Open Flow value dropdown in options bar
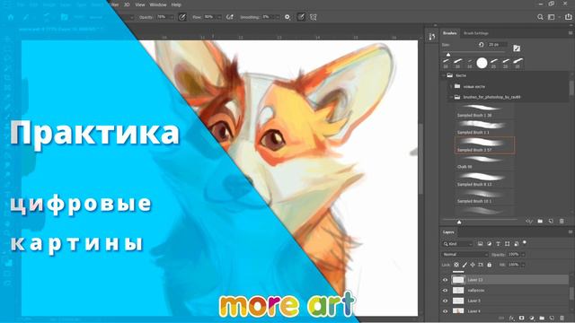 point(219,17)
